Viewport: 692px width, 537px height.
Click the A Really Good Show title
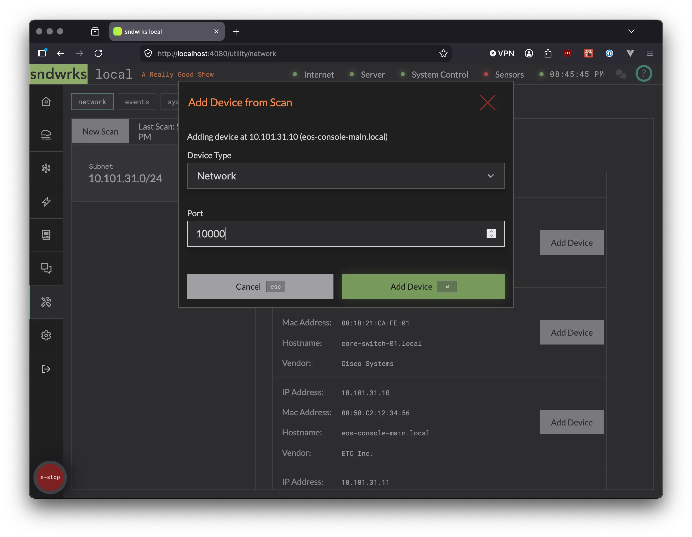click(x=177, y=74)
